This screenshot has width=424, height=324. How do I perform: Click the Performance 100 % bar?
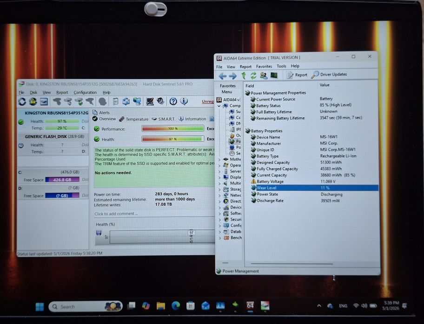coord(173,128)
